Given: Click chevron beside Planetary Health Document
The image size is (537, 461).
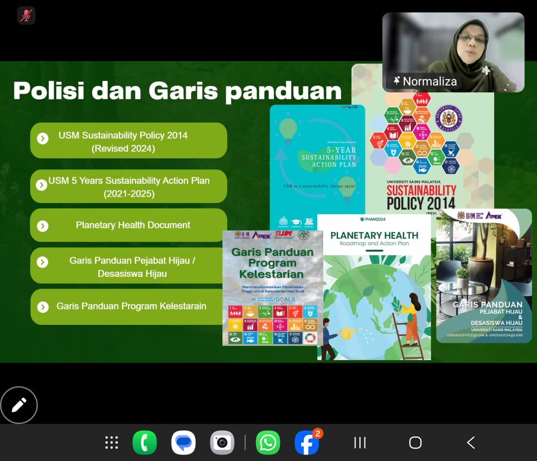Looking at the screenshot, I should (43, 226).
